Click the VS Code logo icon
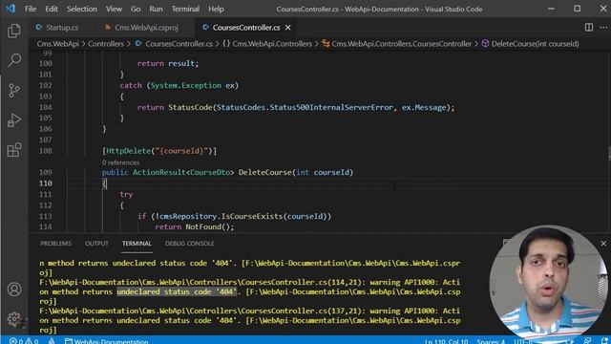Viewport: 611px width, 344px height. (11, 9)
